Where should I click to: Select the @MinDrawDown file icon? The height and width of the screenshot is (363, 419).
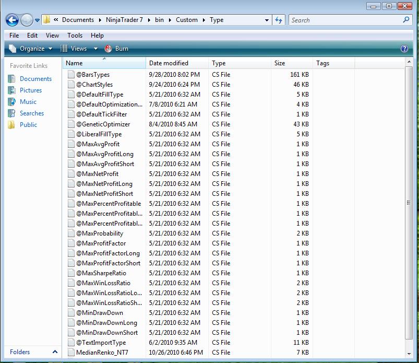click(x=71, y=313)
